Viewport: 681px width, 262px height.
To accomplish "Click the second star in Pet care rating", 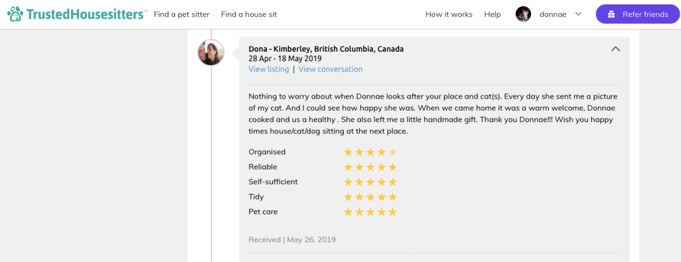I will tap(359, 212).
